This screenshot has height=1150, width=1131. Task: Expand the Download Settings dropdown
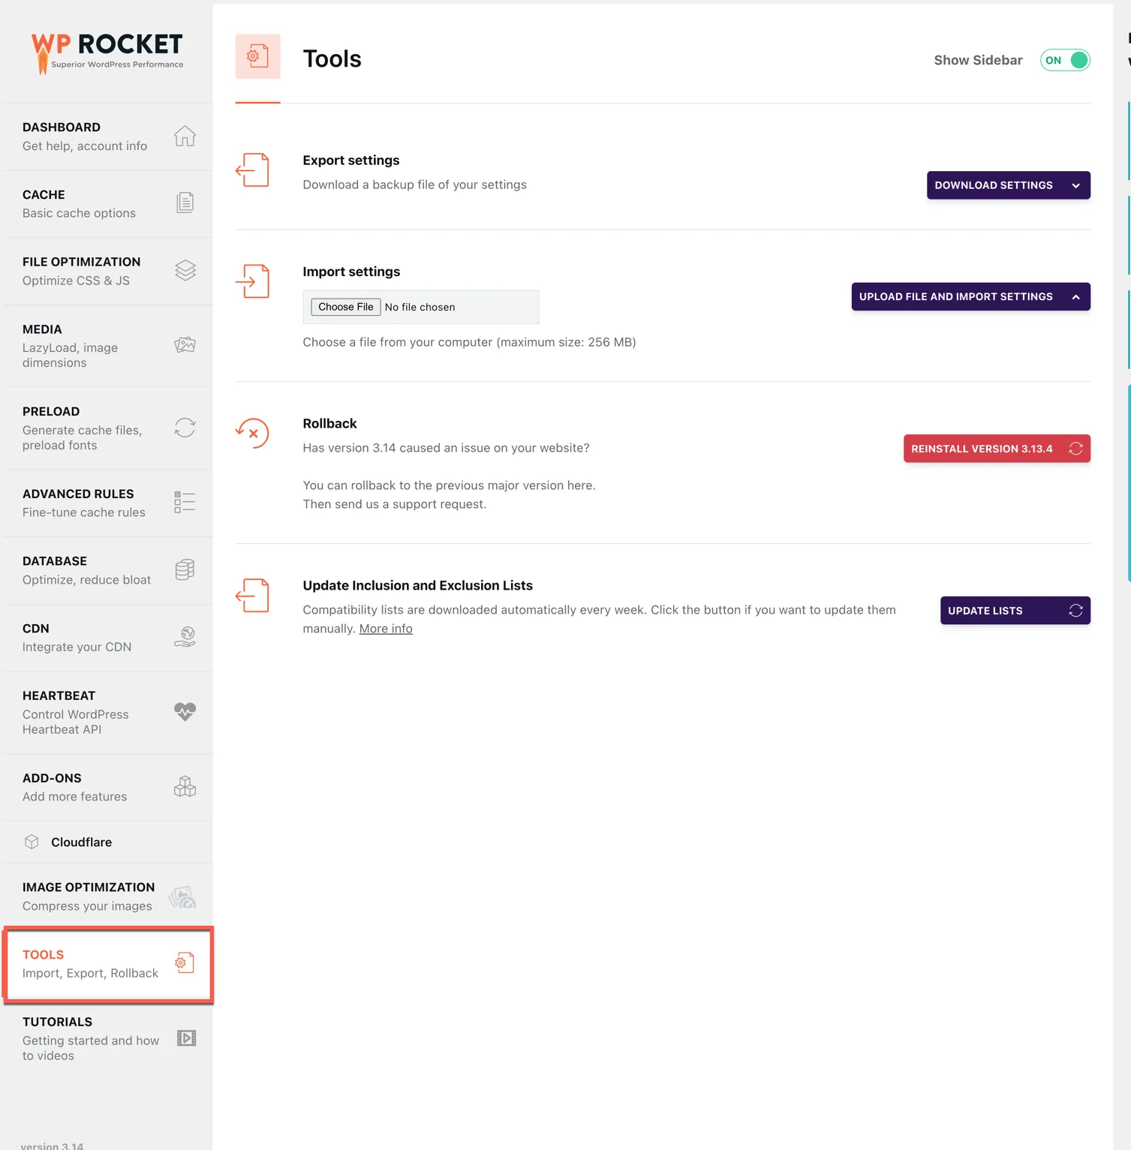(1009, 185)
